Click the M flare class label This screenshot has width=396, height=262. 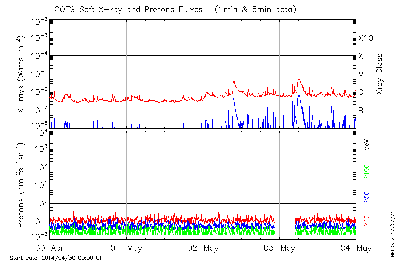pyautogui.click(x=361, y=74)
